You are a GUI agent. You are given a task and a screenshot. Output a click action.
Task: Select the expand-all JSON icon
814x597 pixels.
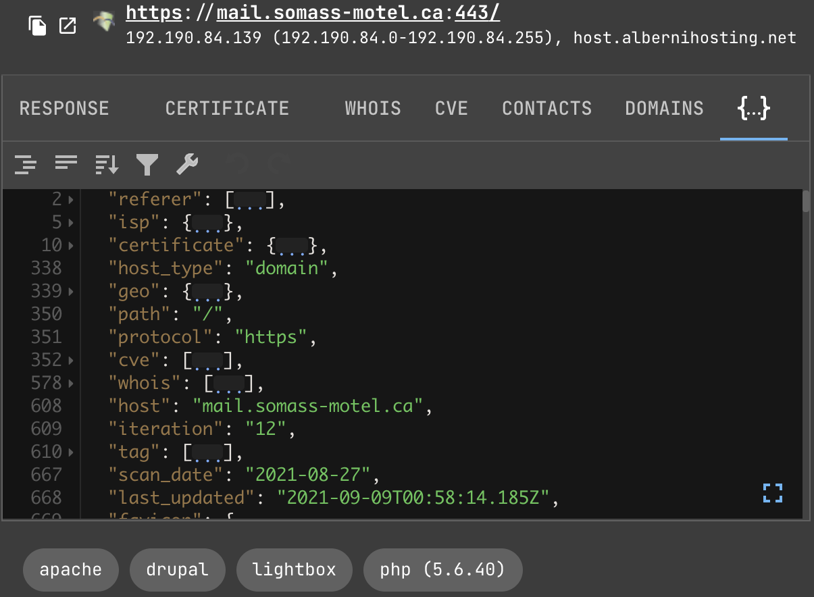click(26, 164)
